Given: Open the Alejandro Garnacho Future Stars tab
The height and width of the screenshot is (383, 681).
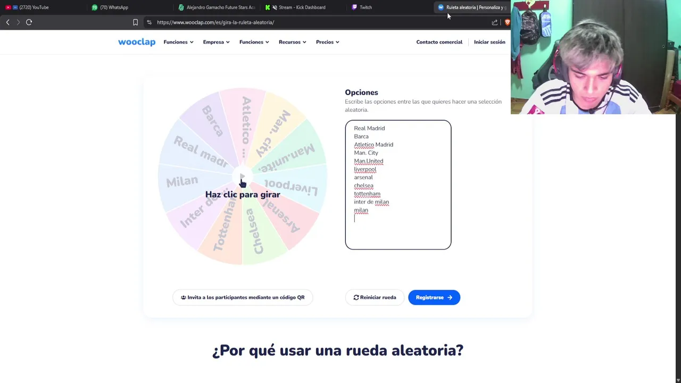Looking at the screenshot, I should (x=217, y=7).
